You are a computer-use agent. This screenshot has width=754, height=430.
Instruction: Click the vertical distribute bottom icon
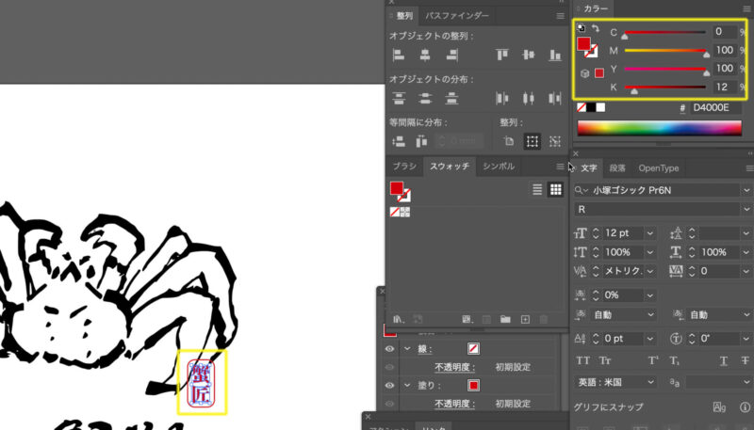pos(451,99)
